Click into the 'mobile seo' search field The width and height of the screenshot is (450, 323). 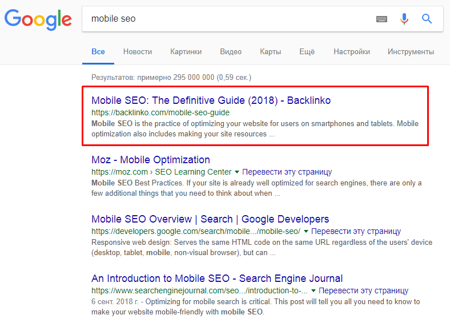[228, 19]
